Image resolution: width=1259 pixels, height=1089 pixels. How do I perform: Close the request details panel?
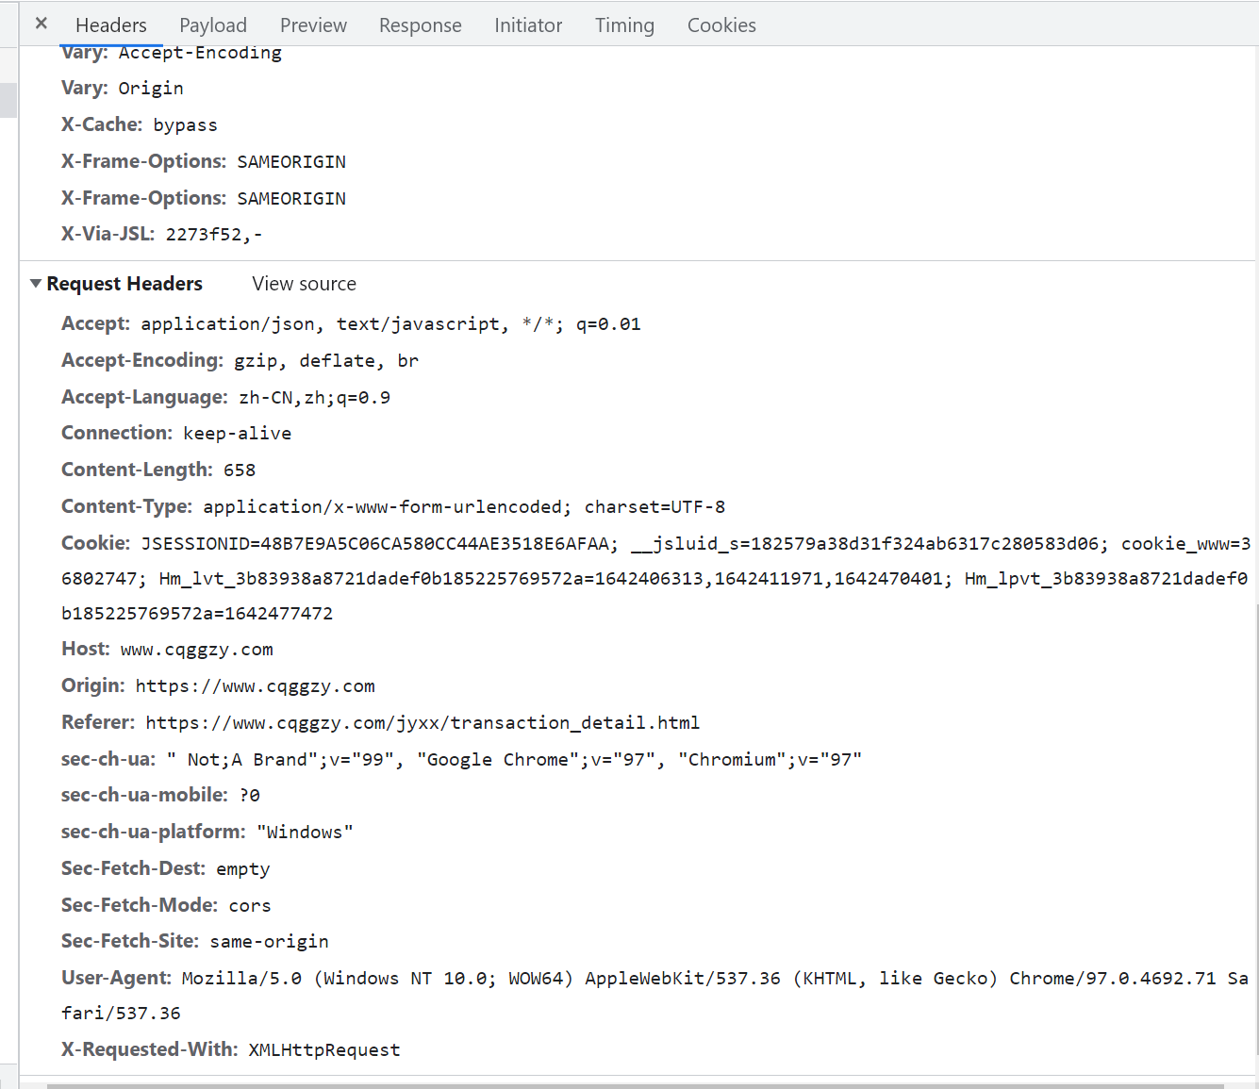coord(41,24)
